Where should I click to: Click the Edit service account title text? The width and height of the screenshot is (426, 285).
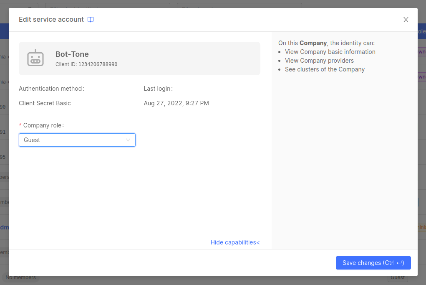pos(51,20)
